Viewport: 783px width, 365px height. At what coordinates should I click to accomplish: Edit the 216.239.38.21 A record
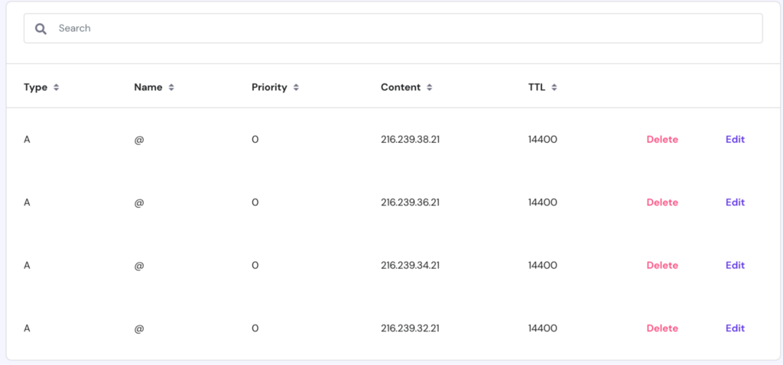pos(735,140)
